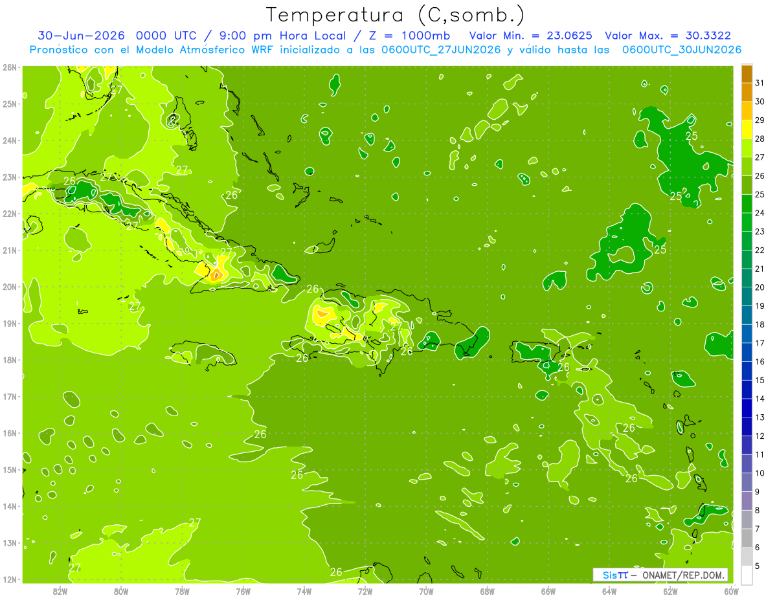Click the 13N latitude axis label
This screenshot has width=777, height=600.
point(10,542)
